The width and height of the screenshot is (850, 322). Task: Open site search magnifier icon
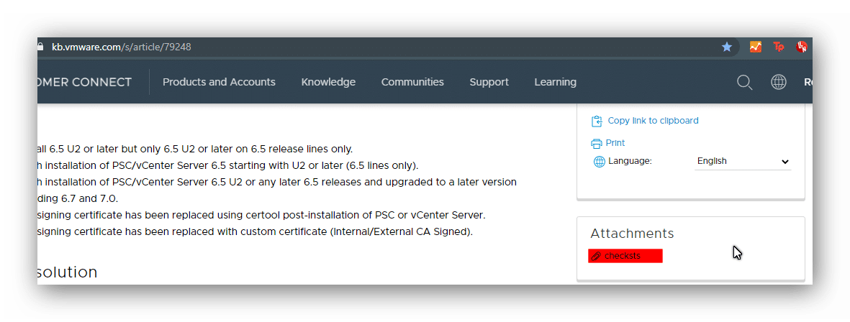(x=745, y=82)
